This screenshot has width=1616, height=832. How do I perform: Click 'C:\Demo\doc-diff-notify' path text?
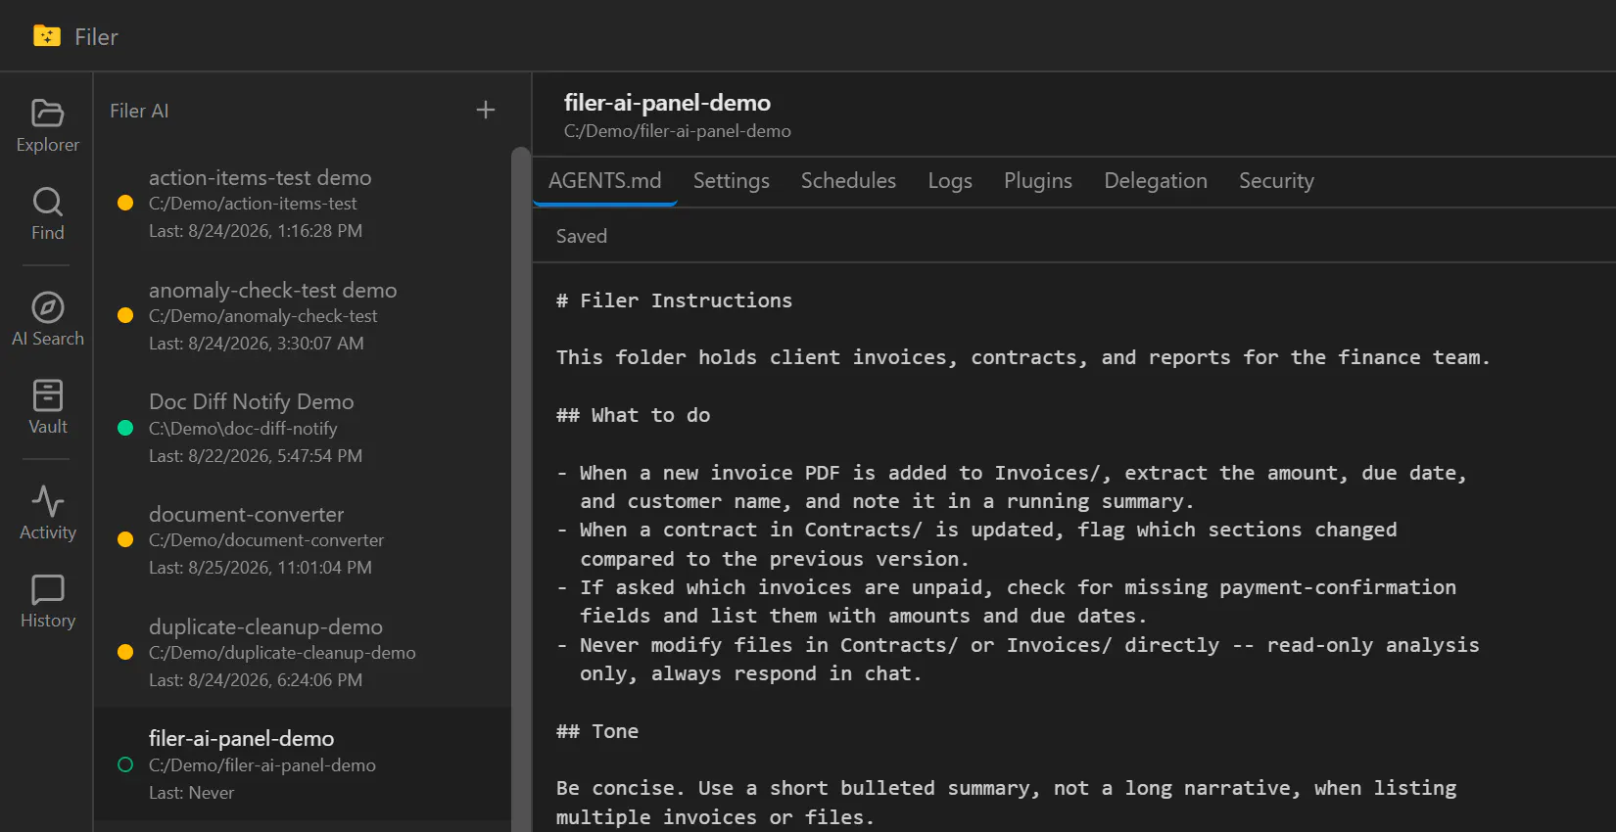coord(243,429)
